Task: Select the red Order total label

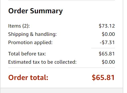Action: tap(28, 77)
